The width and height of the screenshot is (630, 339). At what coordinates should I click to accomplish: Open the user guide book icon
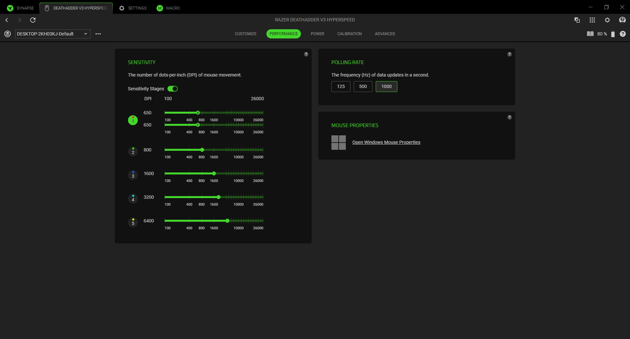coord(590,34)
